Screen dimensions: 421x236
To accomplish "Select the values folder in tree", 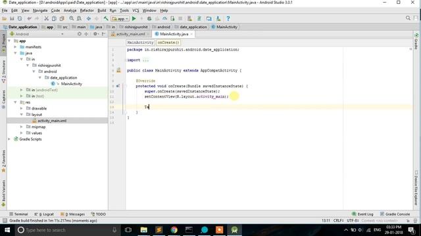I will pos(37,133).
